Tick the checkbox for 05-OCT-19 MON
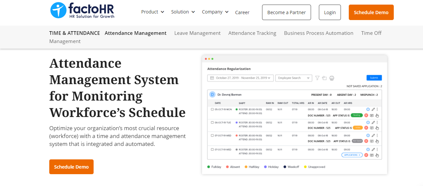The width and height of the screenshot is (423, 186). 212,109
